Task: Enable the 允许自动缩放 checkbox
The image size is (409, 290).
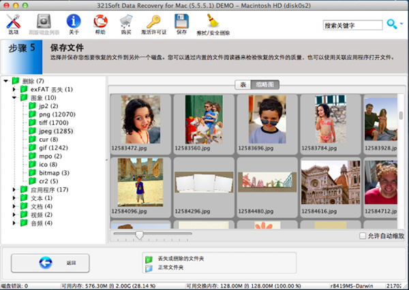Action: (363, 236)
